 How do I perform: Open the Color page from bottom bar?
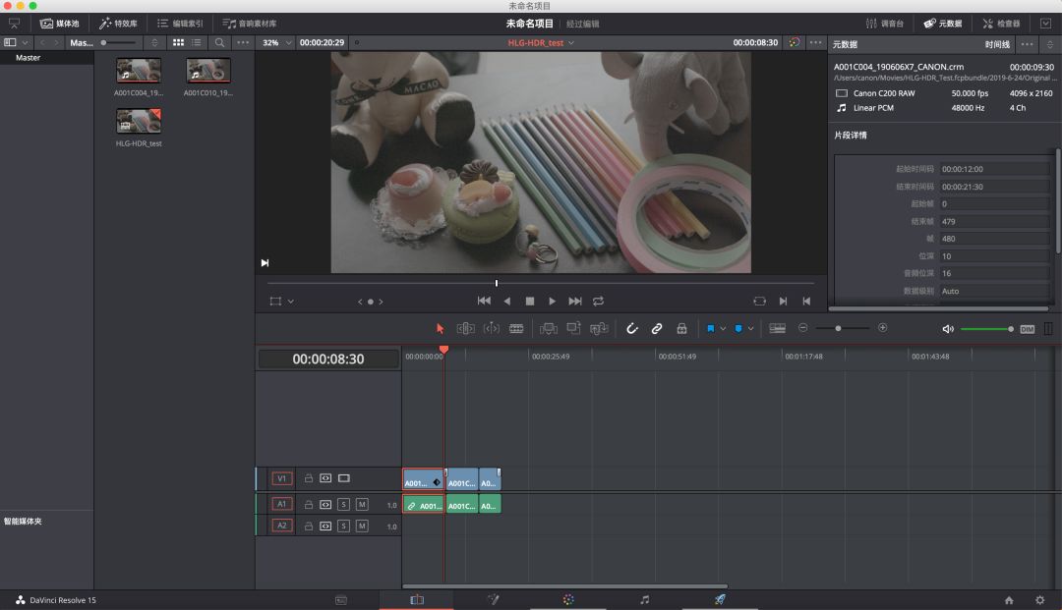[568, 599]
